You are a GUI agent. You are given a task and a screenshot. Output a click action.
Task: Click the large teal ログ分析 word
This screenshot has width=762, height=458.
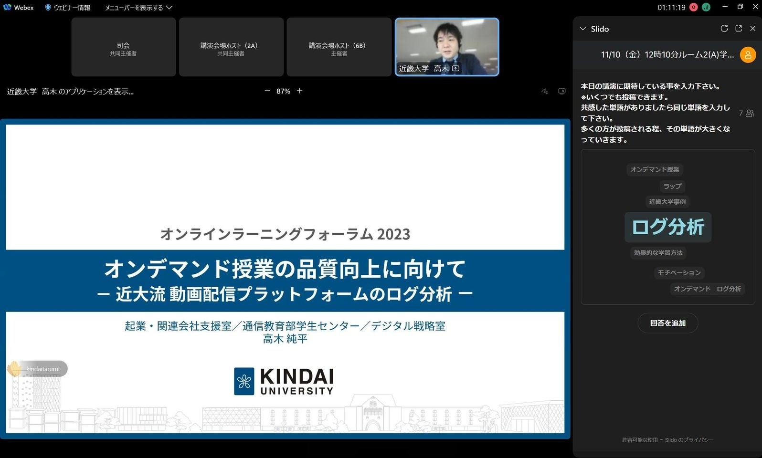tap(668, 227)
